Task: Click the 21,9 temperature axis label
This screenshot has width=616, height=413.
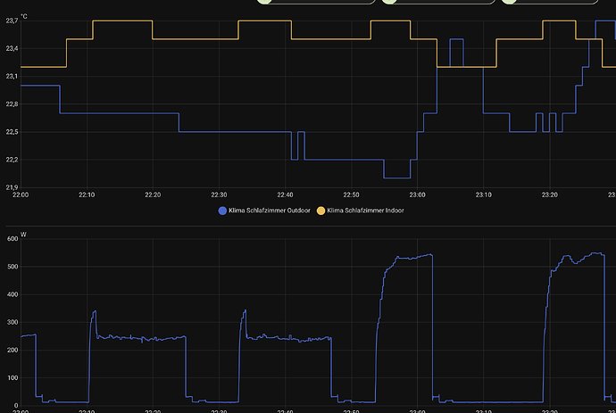Action: [12, 187]
